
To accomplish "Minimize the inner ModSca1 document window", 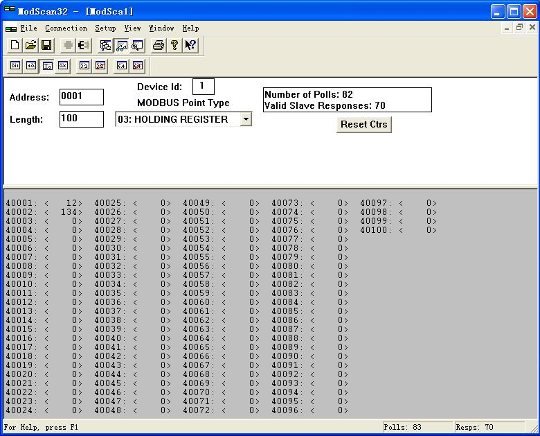I will click(507, 28).
